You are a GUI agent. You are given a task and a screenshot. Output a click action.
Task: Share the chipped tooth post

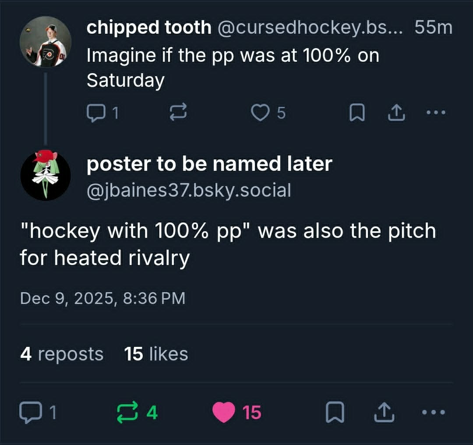[396, 113]
